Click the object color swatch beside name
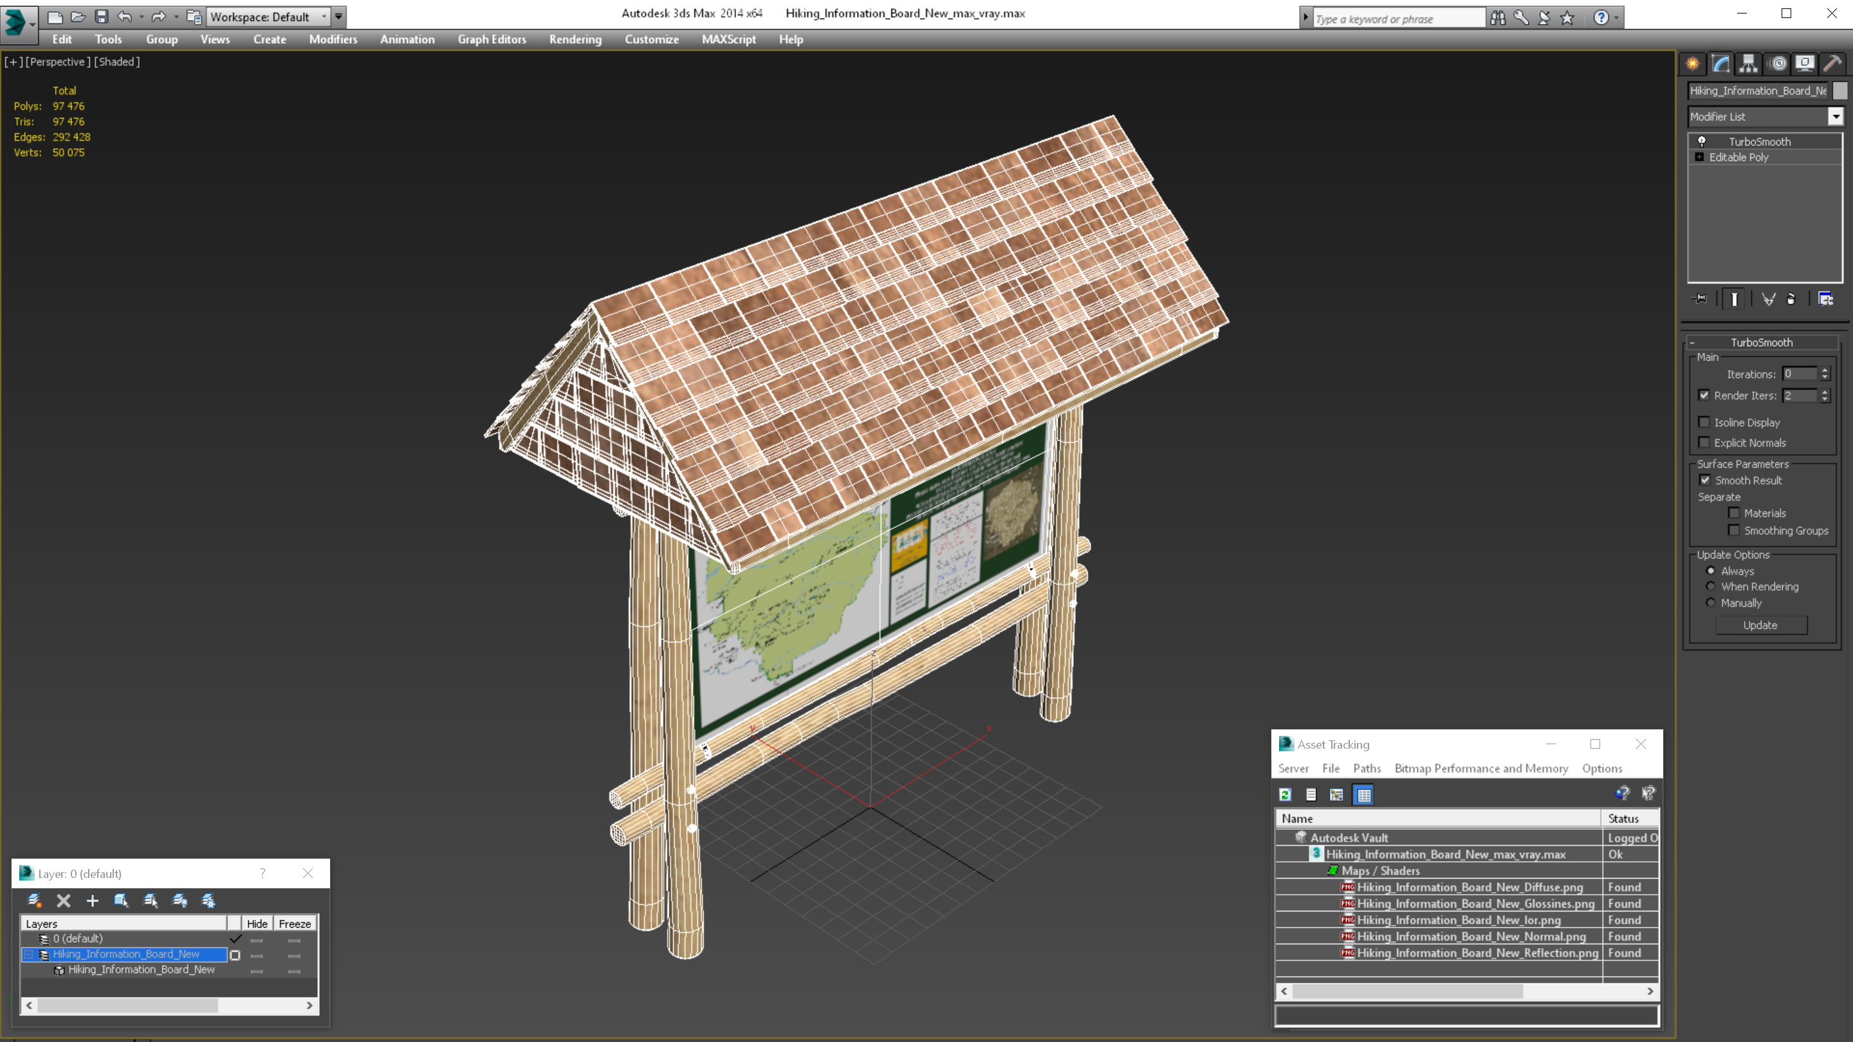This screenshot has width=1853, height=1042. 1840,91
